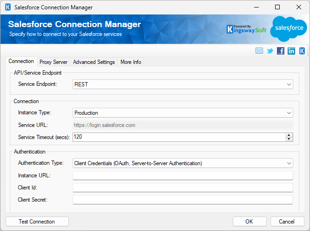Close the Salesforce Connection Manager window
This screenshot has width=310, height=231.
click(x=299, y=7)
